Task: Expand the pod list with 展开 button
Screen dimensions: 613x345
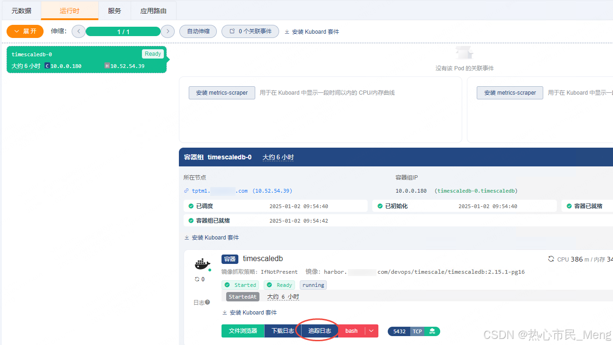Action: point(25,31)
